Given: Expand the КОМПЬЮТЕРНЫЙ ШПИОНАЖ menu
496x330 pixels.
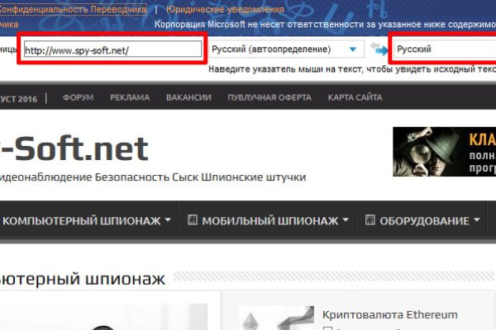Looking at the screenshot, I should (87, 220).
